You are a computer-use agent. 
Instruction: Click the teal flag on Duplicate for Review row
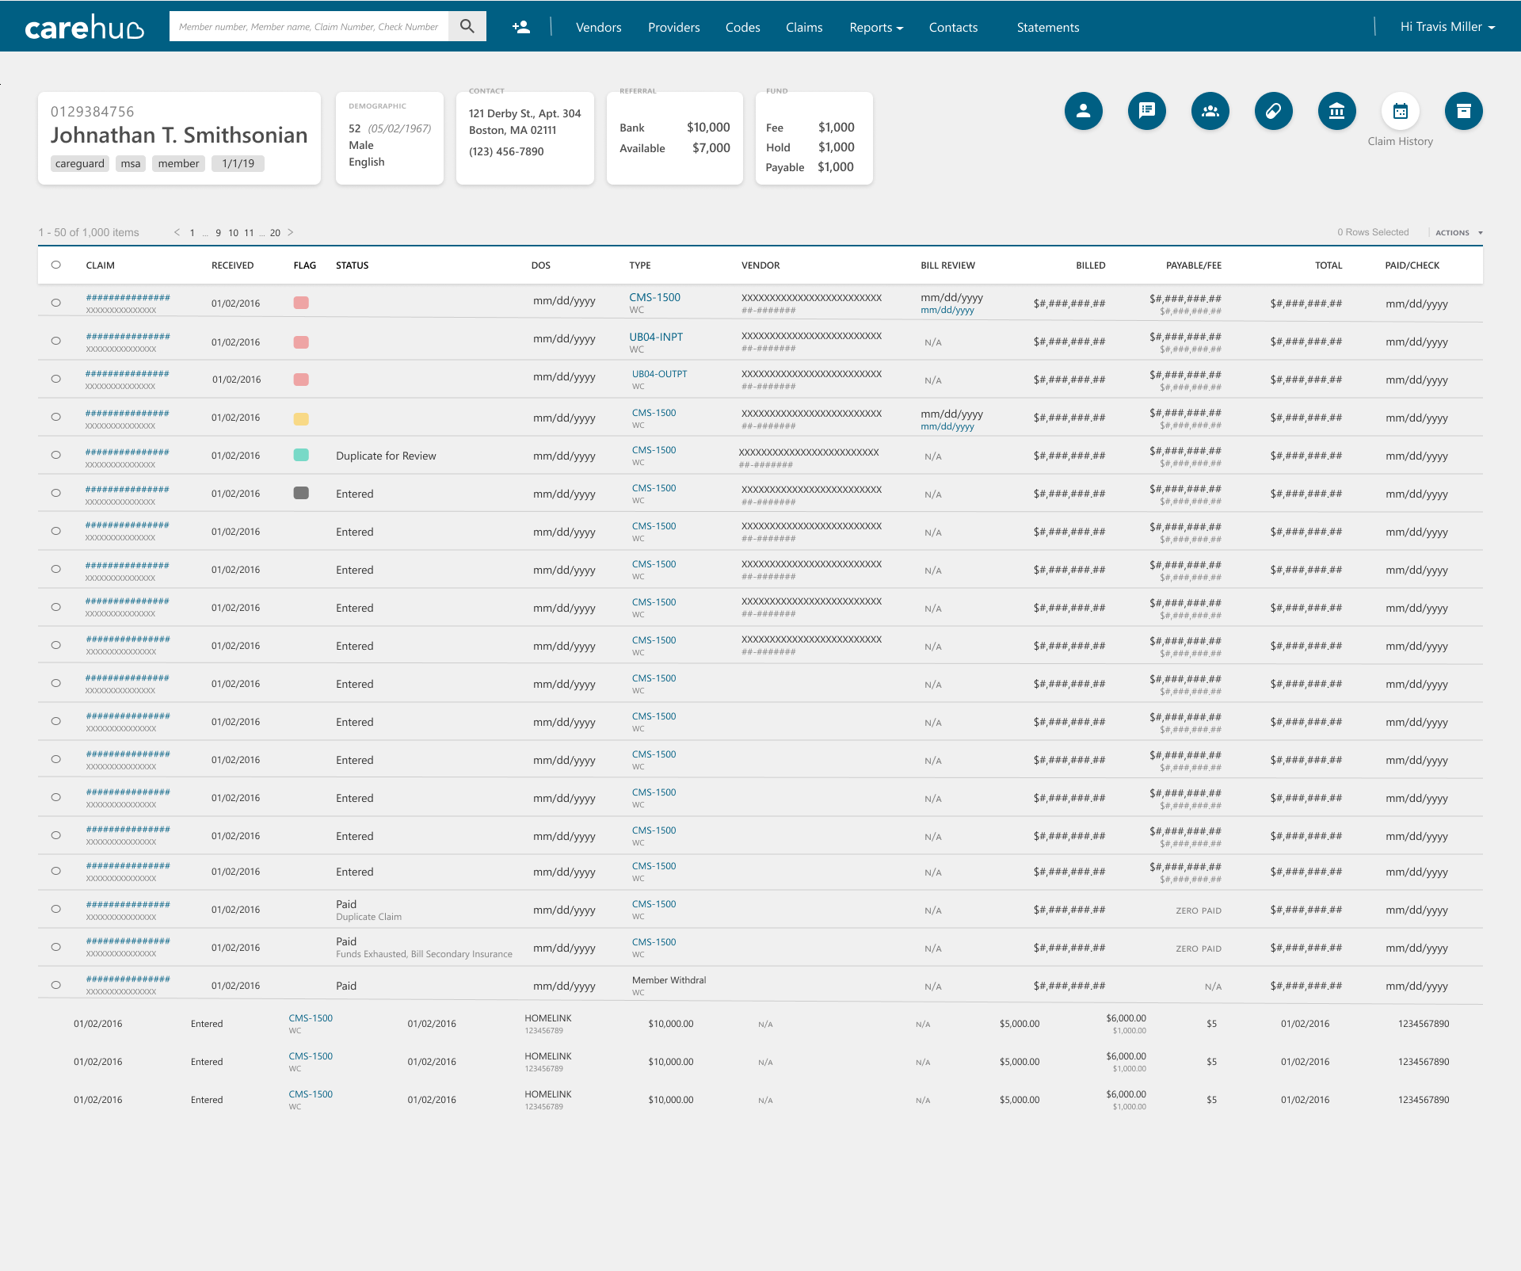[x=301, y=455]
